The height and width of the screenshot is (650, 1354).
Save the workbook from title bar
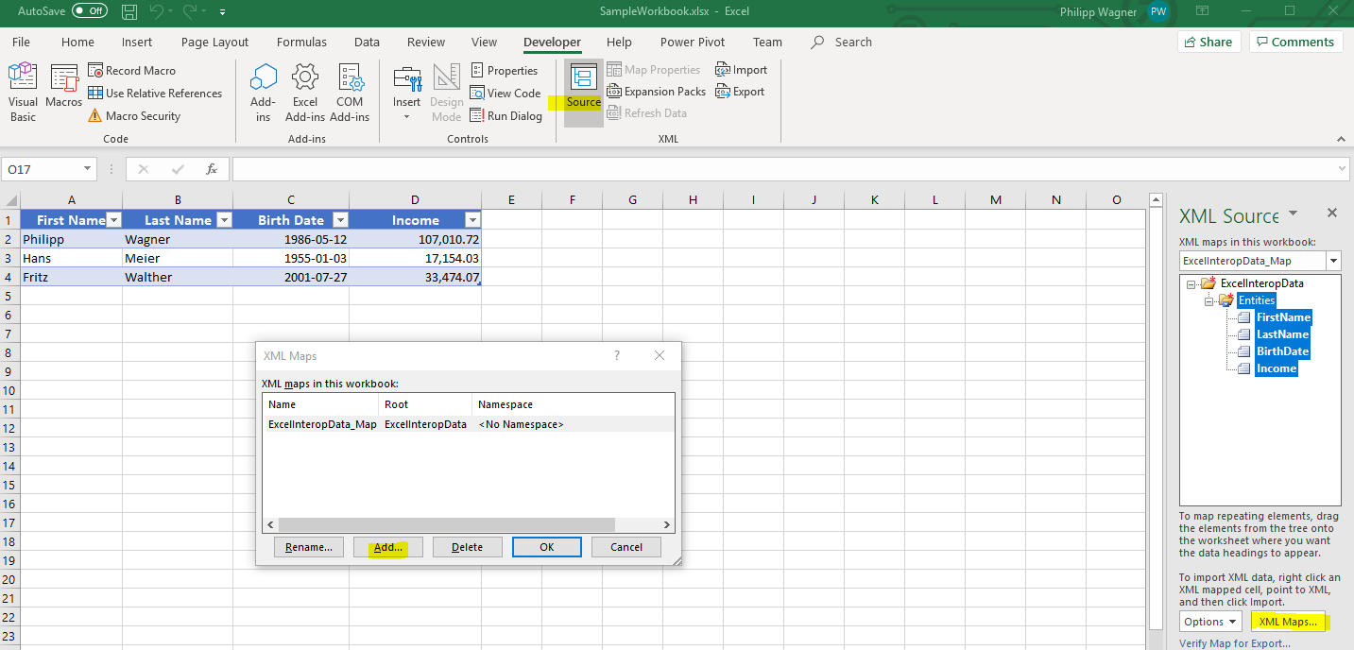[129, 11]
